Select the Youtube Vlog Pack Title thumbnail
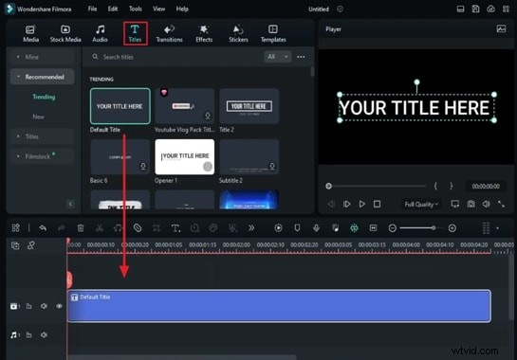This screenshot has height=360, width=517. click(185, 106)
